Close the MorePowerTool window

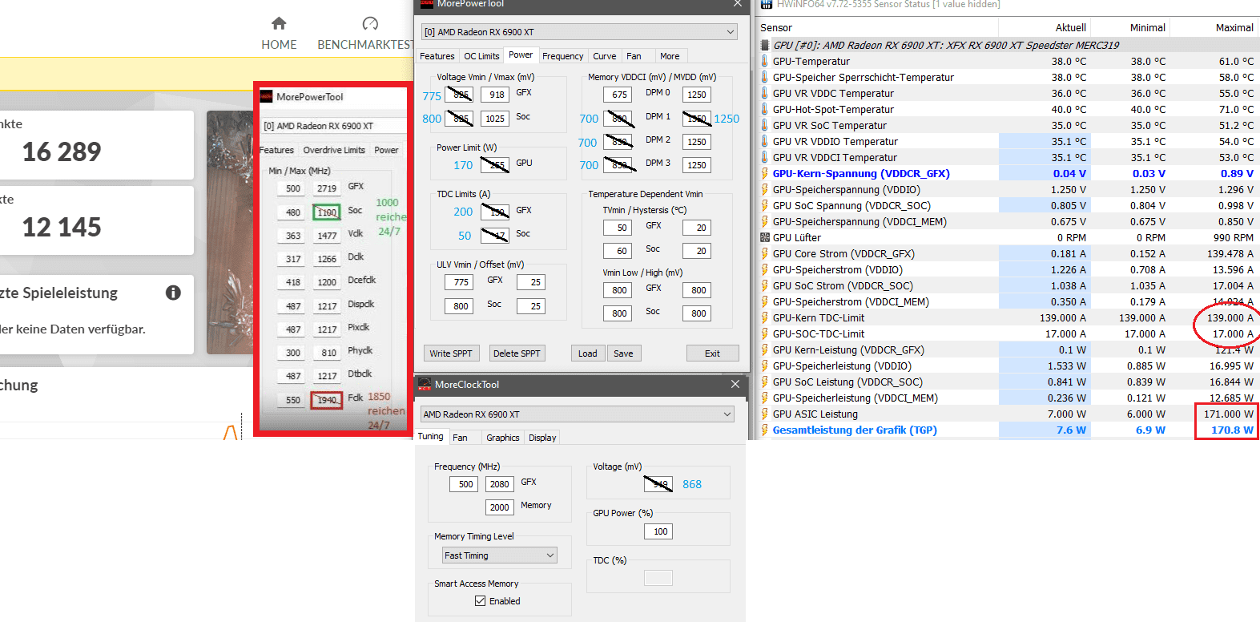[738, 4]
